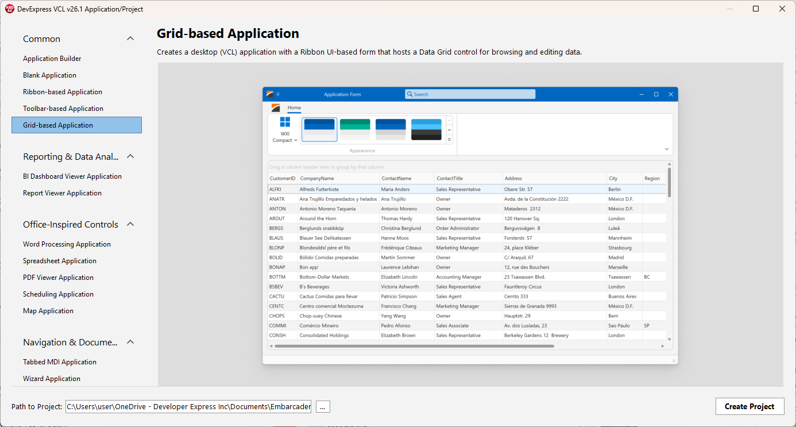Click the ALFKI row in grid preview
This screenshot has height=427, width=796.
(467, 189)
